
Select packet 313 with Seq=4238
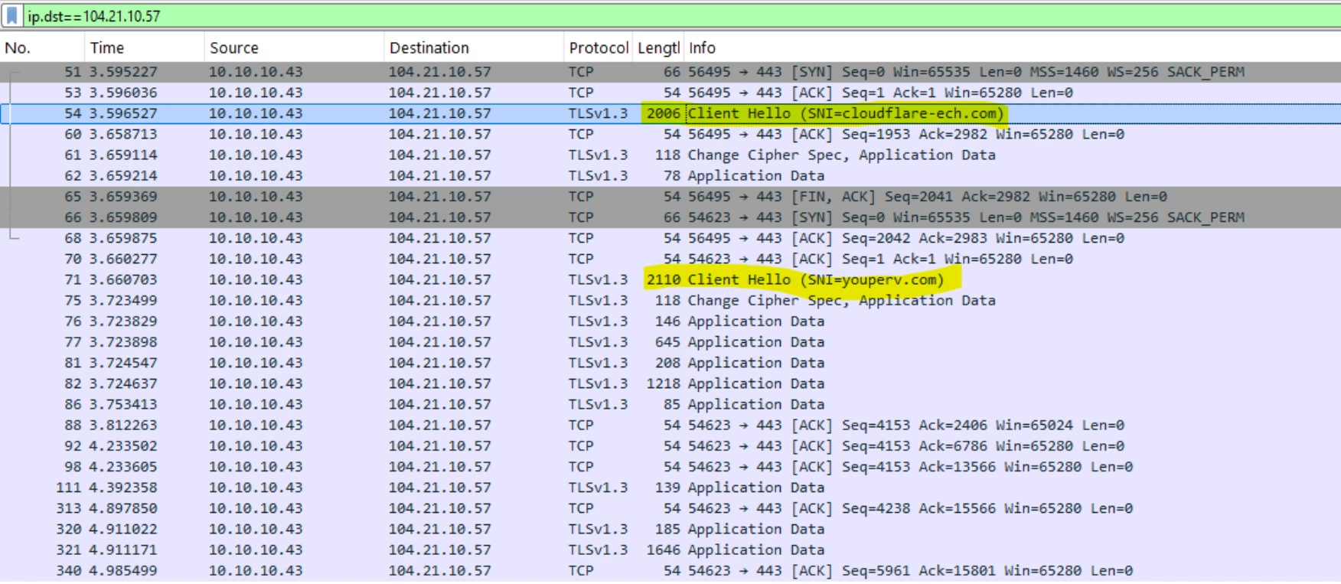coord(670,508)
